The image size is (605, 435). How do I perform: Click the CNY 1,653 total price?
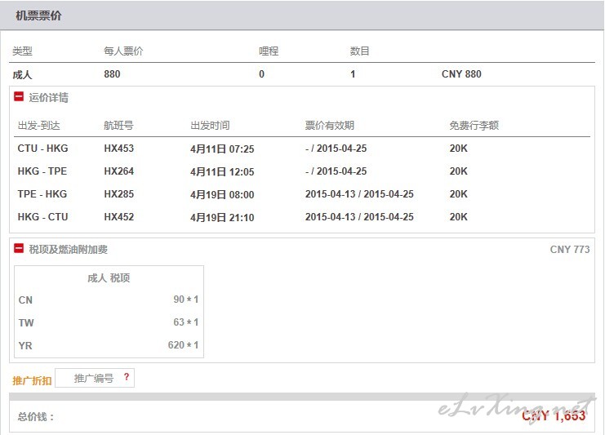tap(554, 416)
